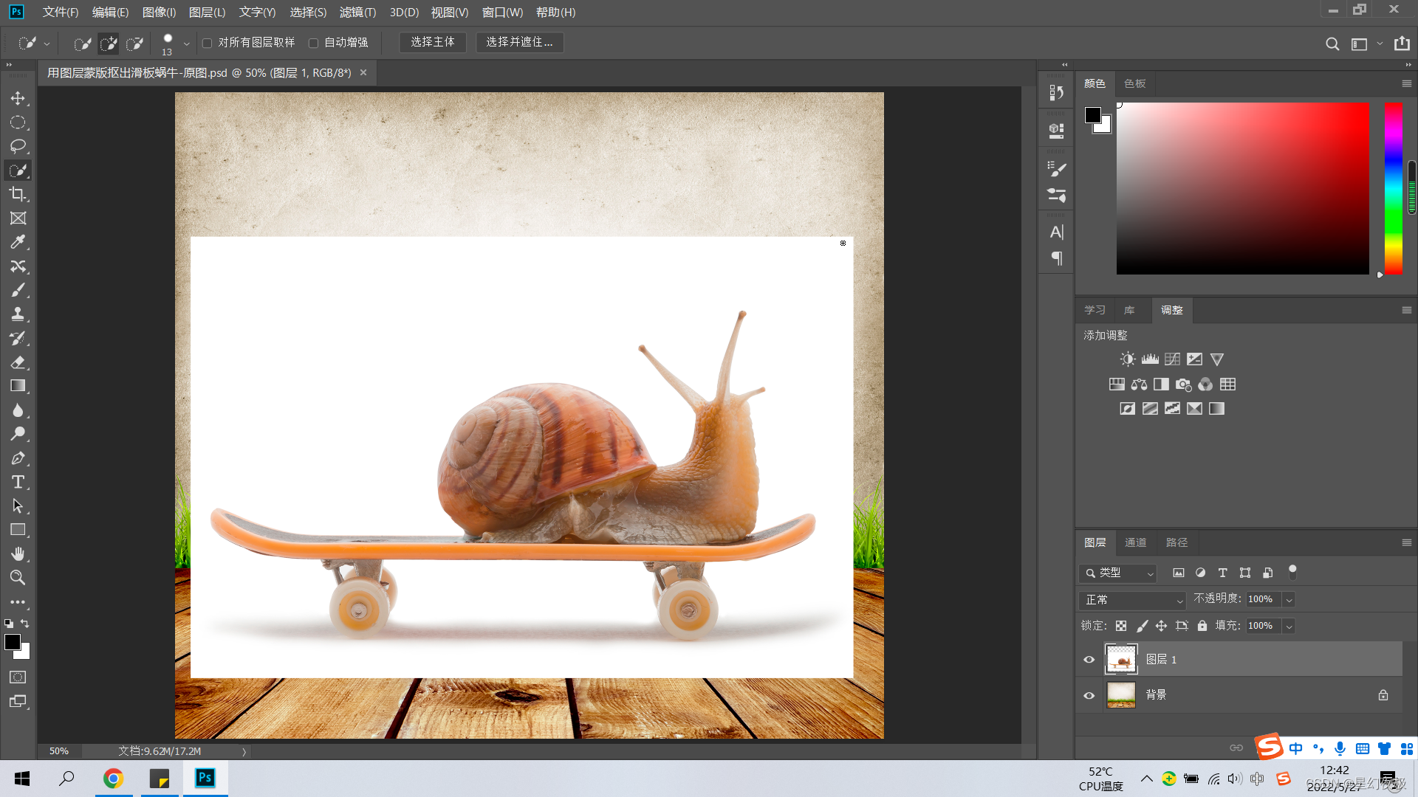The width and height of the screenshot is (1418, 797).
Task: Select the Eyedropper tool
Action: [x=18, y=242]
